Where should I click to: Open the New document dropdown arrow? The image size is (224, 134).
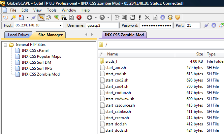point(27,17)
